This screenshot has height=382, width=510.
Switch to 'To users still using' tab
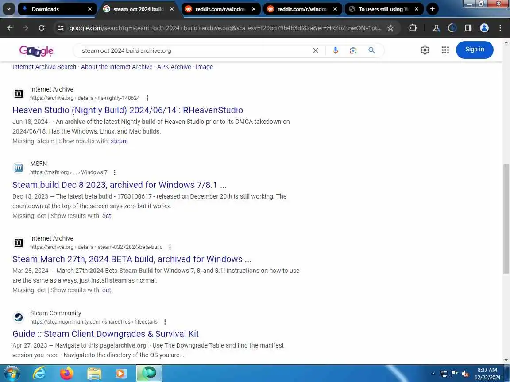click(x=384, y=9)
